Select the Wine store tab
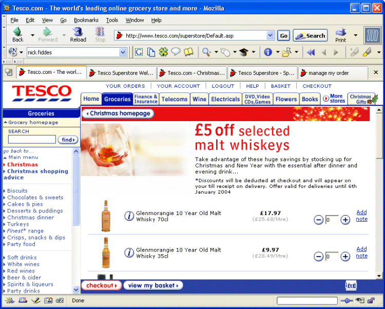The height and width of the screenshot is (309, 385). click(x=199, y=99)
